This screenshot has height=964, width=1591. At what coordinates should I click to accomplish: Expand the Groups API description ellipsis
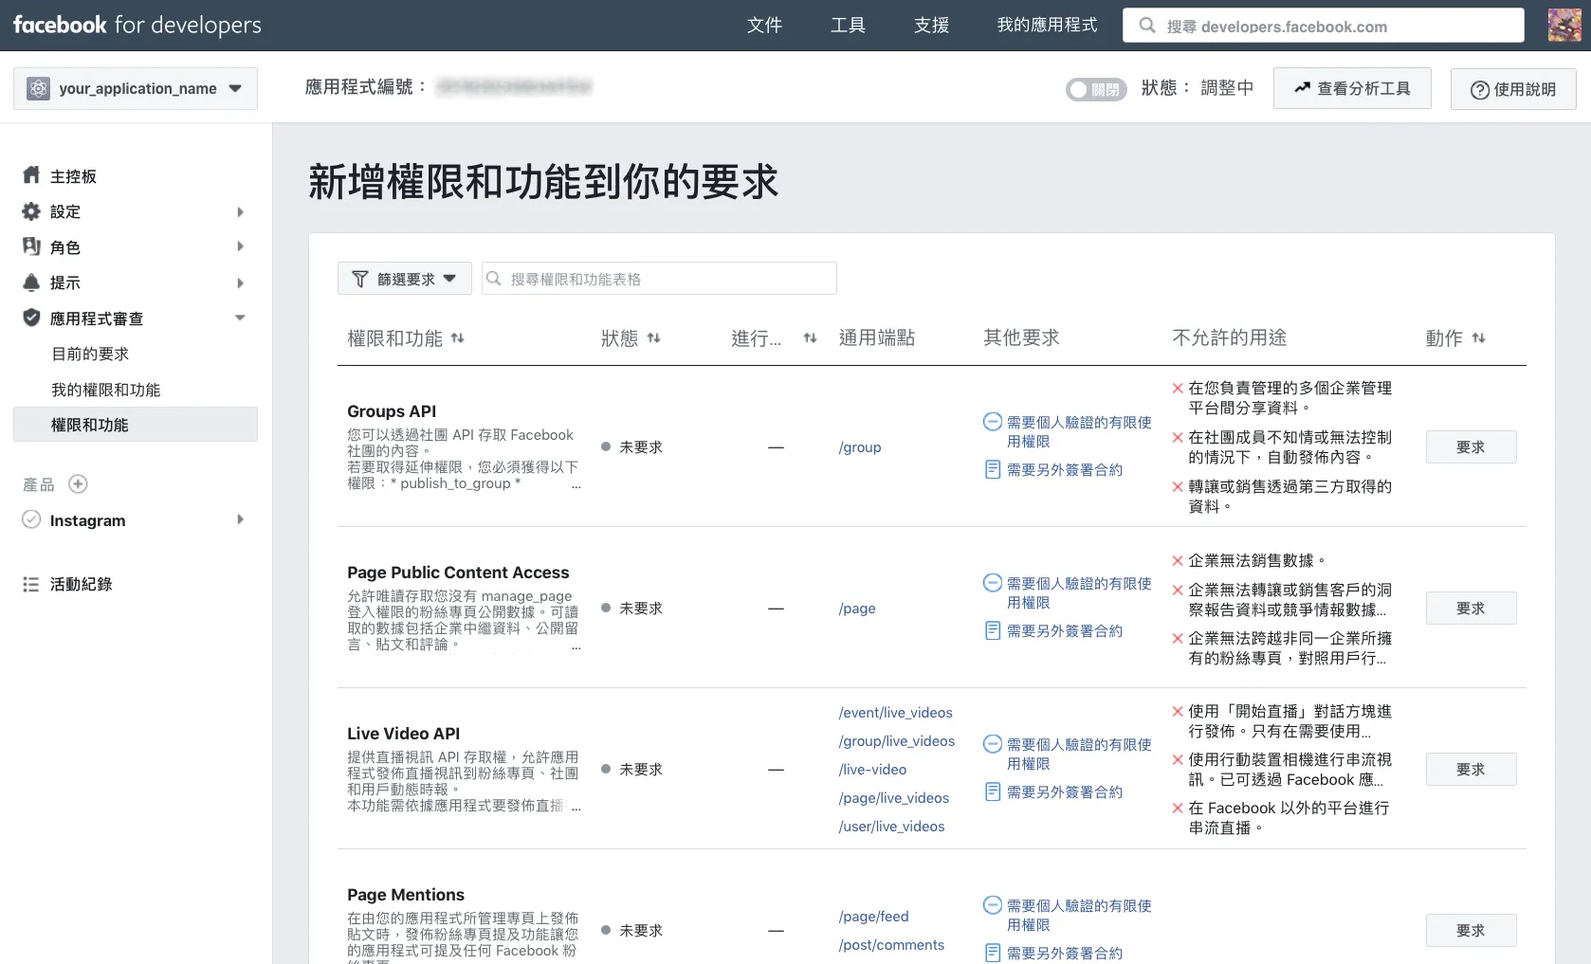[576, 484]
